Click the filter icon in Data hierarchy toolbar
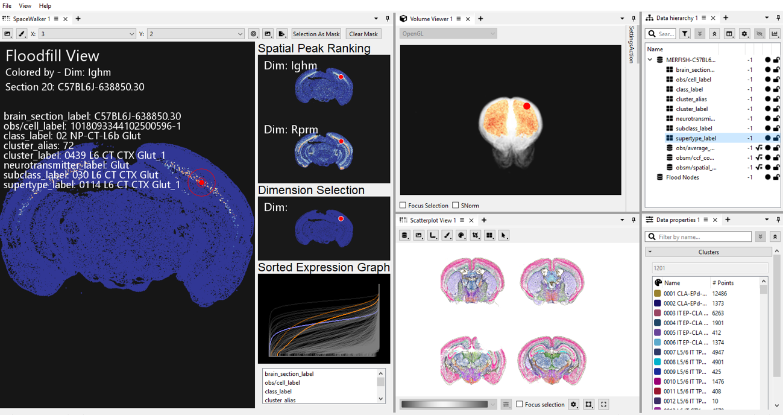This screenshot has height=415, width=783. (x=685, y=34)
